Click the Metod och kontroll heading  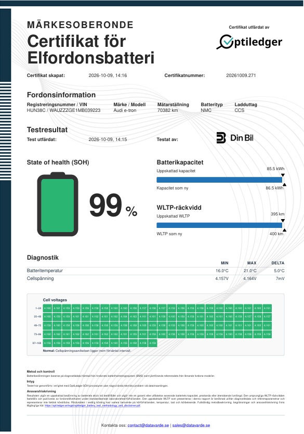(x=41, y=372)
